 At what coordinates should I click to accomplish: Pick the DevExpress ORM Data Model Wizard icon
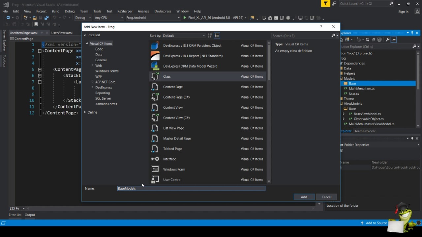[x=155, y=66]
